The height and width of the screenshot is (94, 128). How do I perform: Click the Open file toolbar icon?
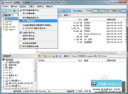pos(8,11)
